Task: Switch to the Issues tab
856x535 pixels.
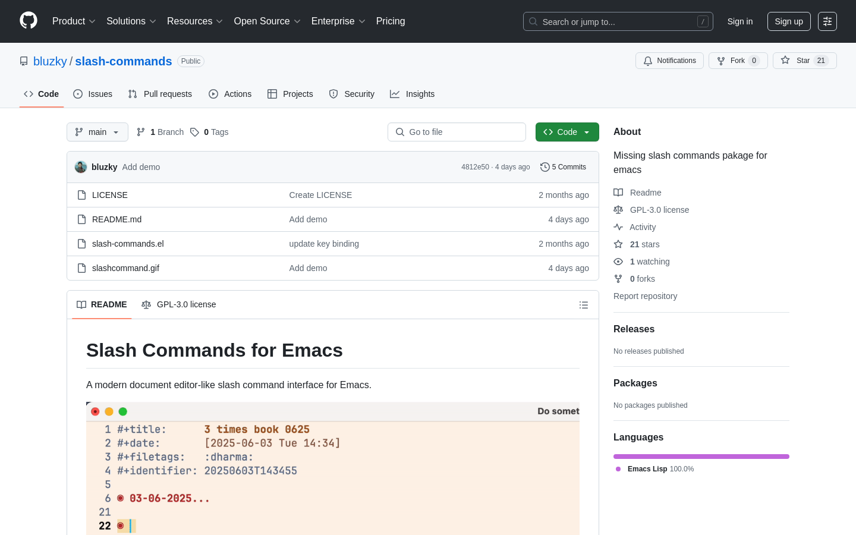Action: click(x=93, y=94)
